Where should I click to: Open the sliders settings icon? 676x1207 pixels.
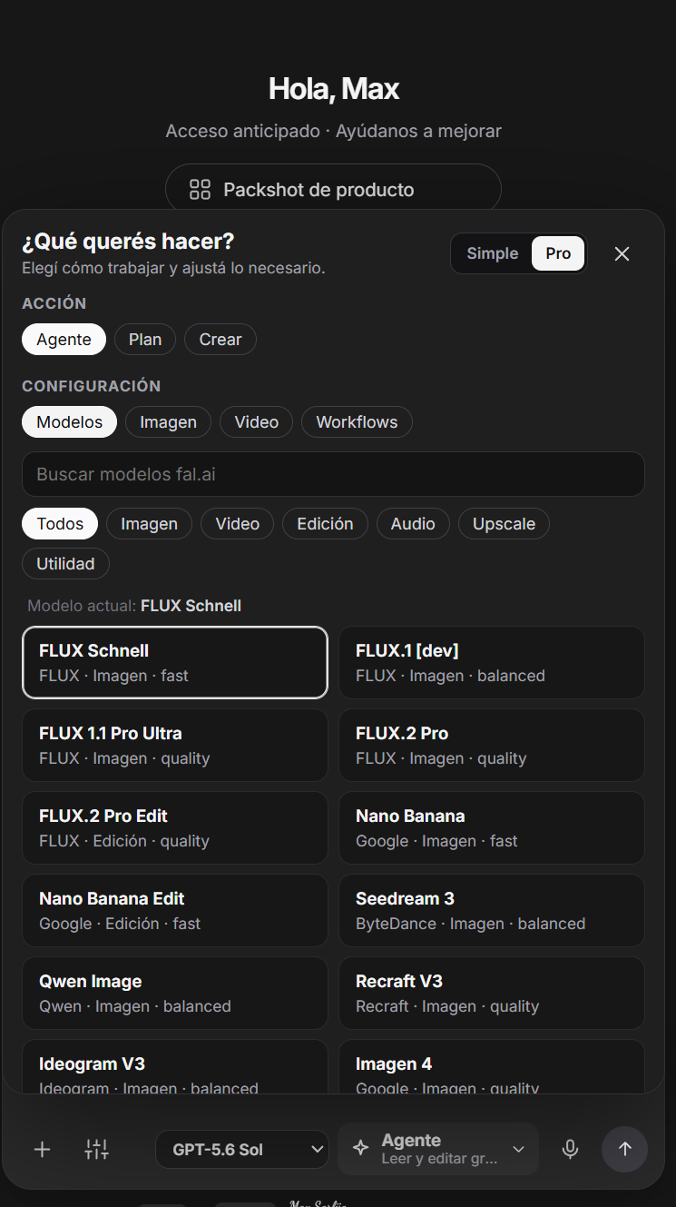96,1150
